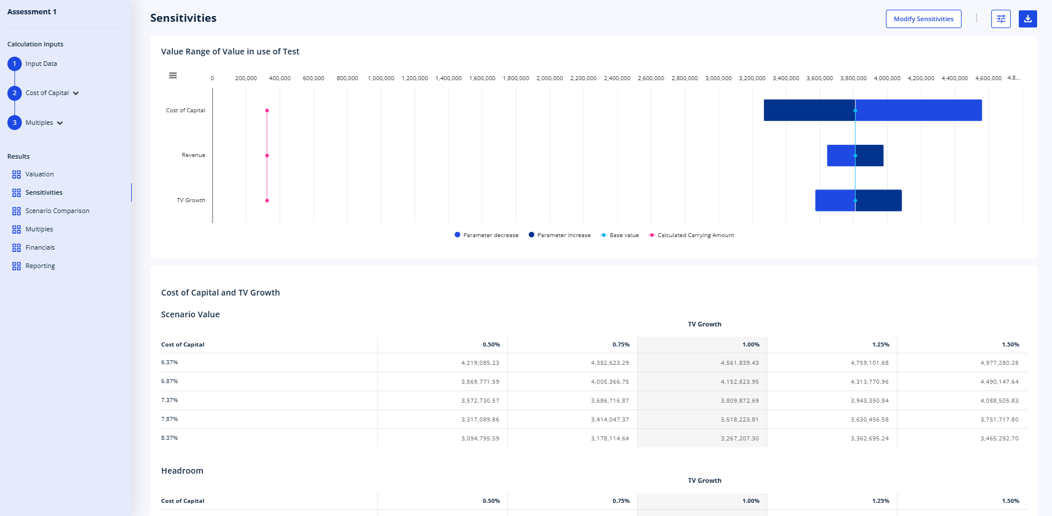Click the 8.37% cost of capital row label
The height and width of the screenshot is (516, 1052).
(x=170, y=438)
